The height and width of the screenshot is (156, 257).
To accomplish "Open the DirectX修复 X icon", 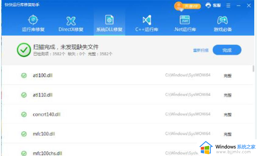I will tap(71, 21).
